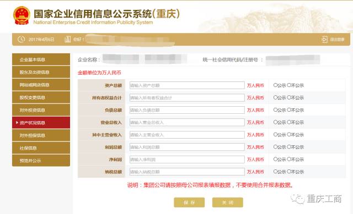Open the 社保信息 menu item
The width and height of the screenshot is (353, 214).
tap(41, 148)
